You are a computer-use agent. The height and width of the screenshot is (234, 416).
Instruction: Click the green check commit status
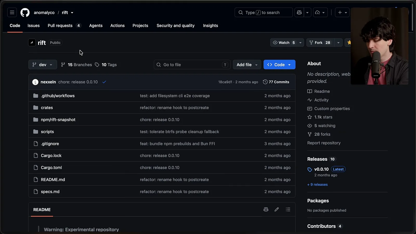pyautogui.click(x=104, y=82)
